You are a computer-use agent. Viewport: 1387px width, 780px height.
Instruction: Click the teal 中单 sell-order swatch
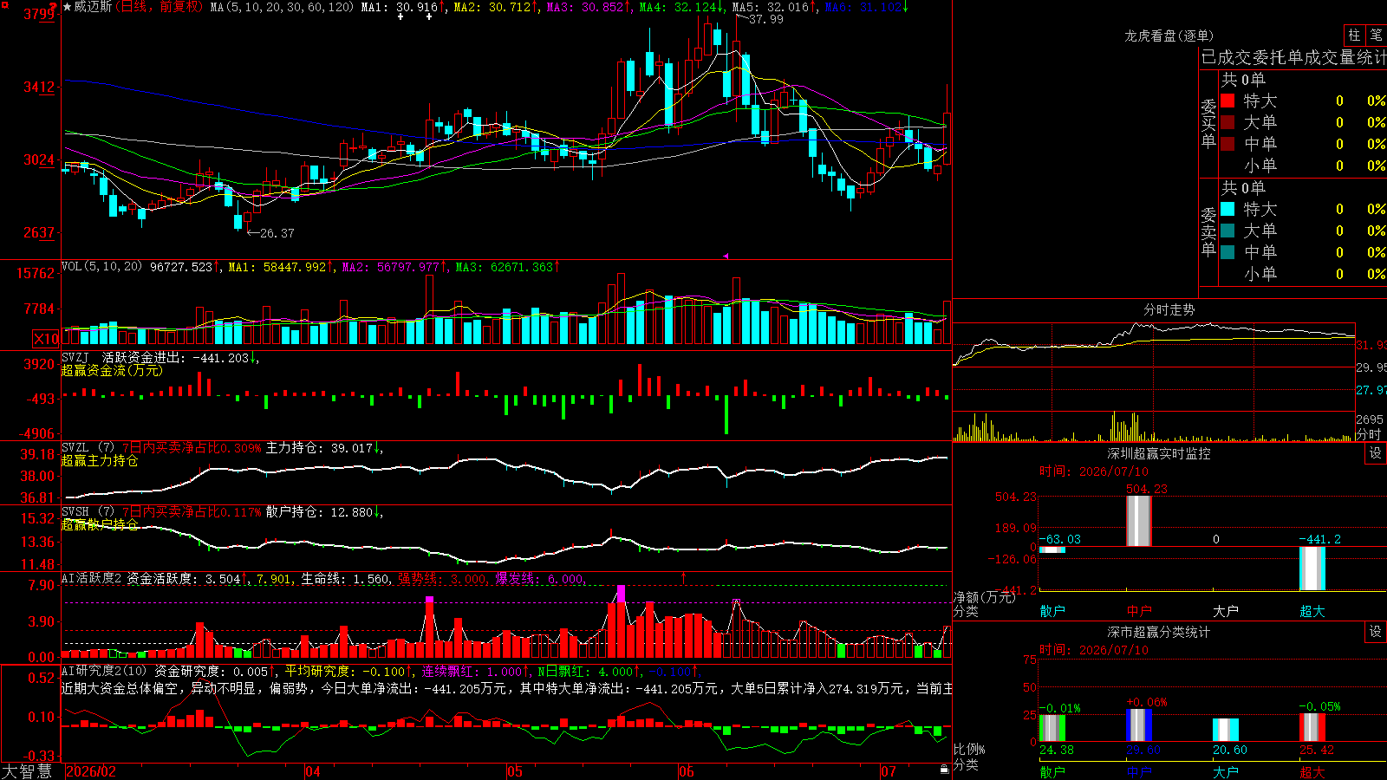pos(1227,252)
